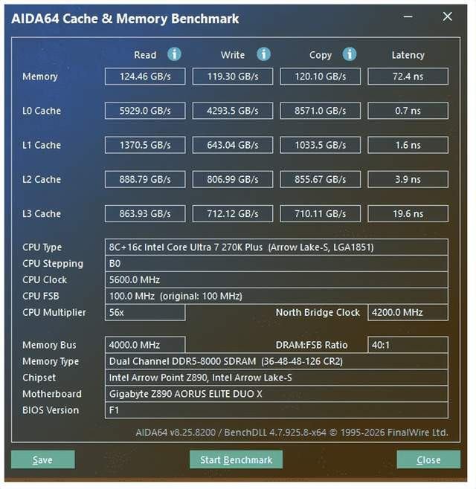Screen dimensions: 476x489
Task: Click the CPU Type Intel Core Ultra field
Action: pos(276,247)
